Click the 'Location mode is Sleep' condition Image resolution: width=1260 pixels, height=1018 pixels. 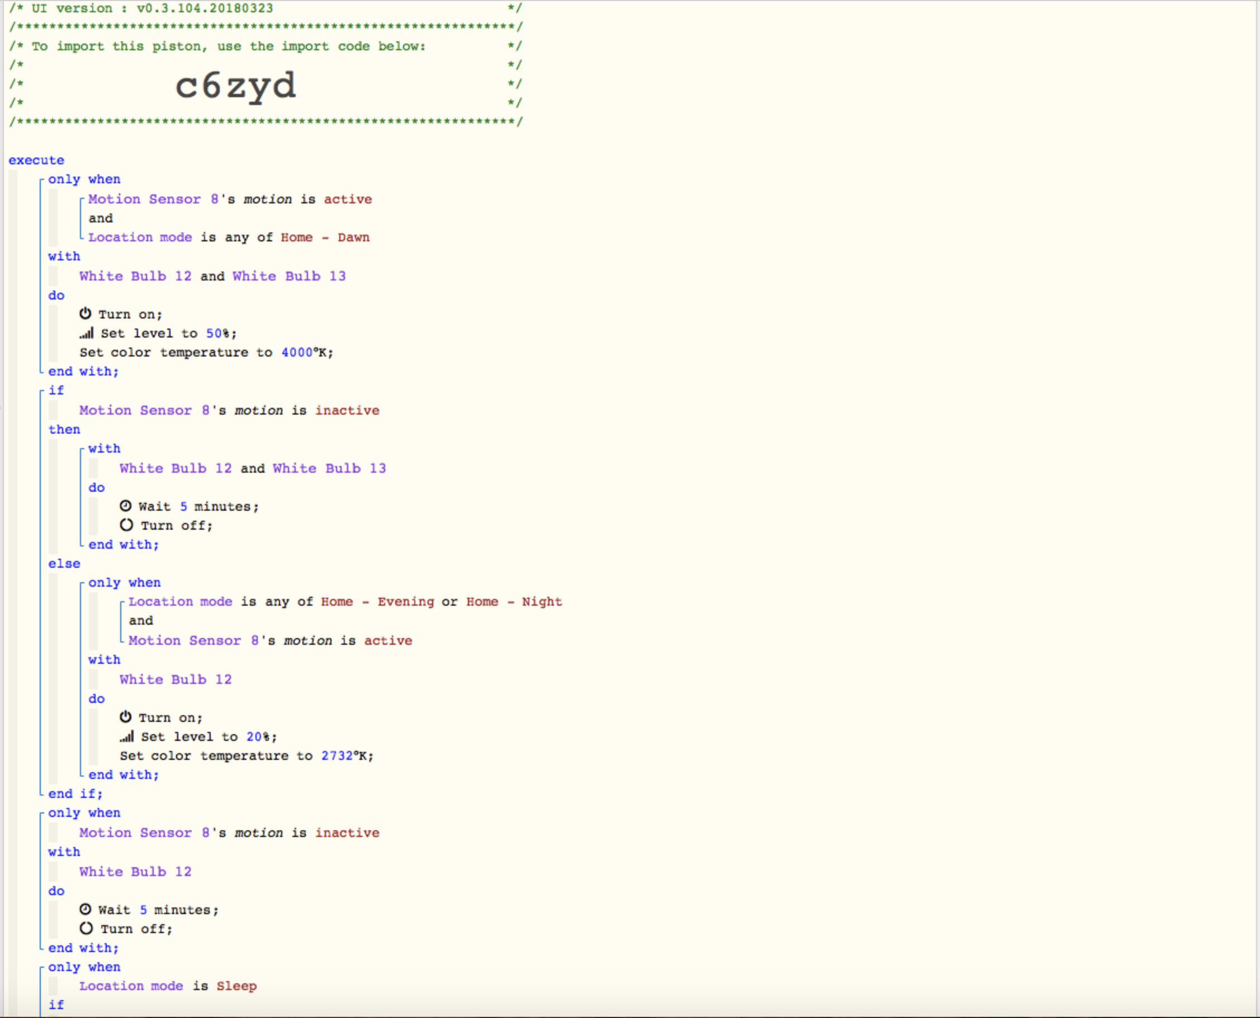click(x=168, y=986)
